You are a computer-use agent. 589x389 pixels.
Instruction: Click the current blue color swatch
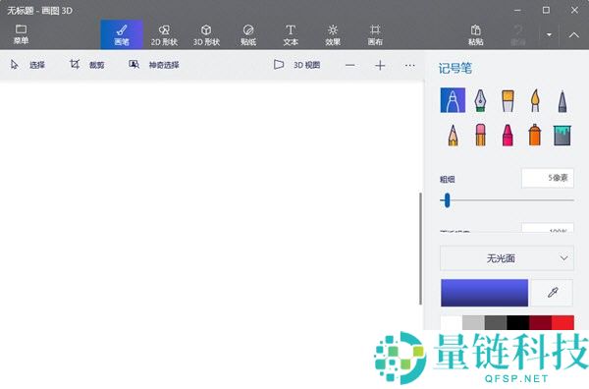[484, 293]
